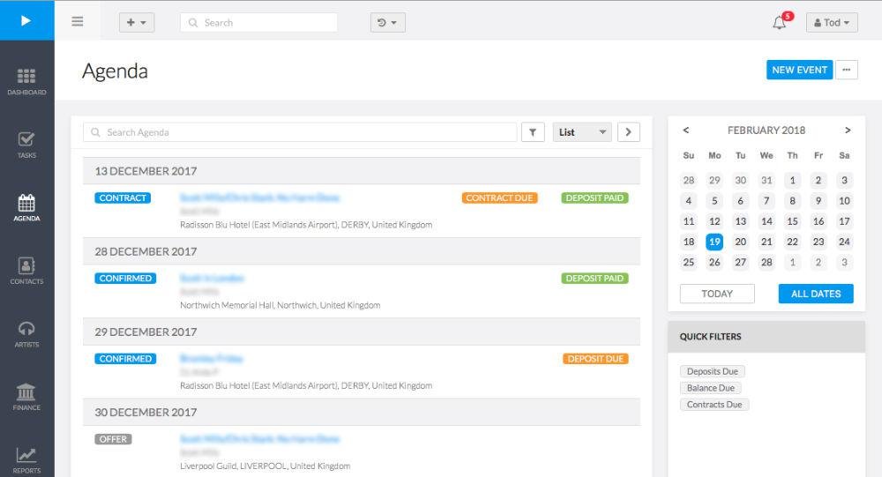Click the Search Agenda input field
This screenshot has width=882, height=477.
[300, 132]
